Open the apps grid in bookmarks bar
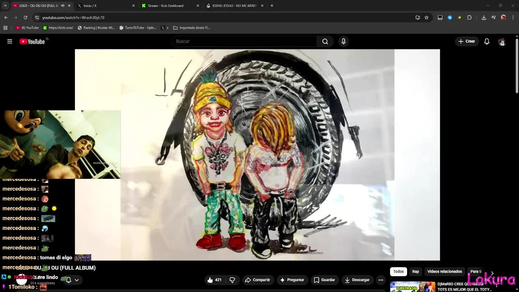The image size is (519, 292). click(5, 28)
